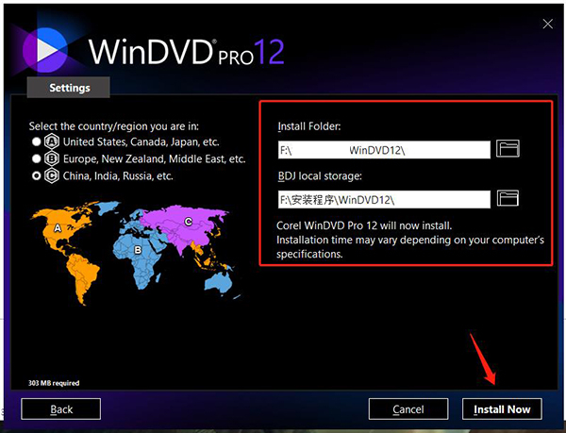
Task: Go back with the Back button
Action: click(x=61, y=408)
